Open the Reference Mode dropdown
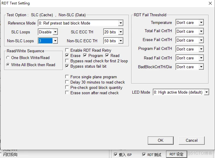215x158 pixels. click(81, 23)
